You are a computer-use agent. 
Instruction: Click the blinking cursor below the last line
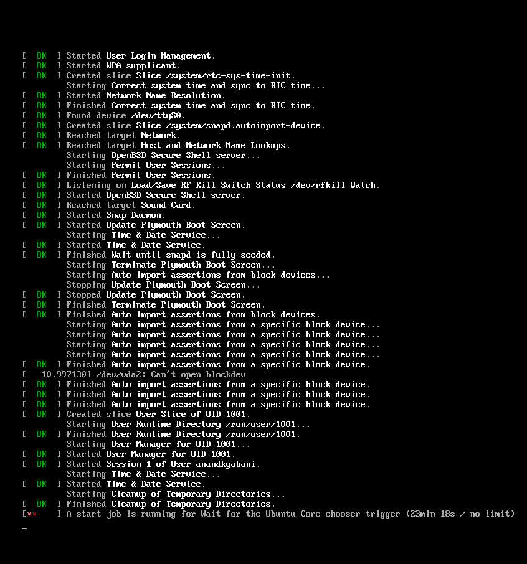(24, 529)
